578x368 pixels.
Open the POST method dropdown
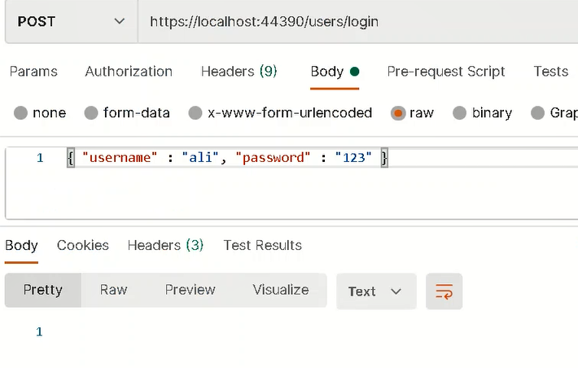click(72, 21)
